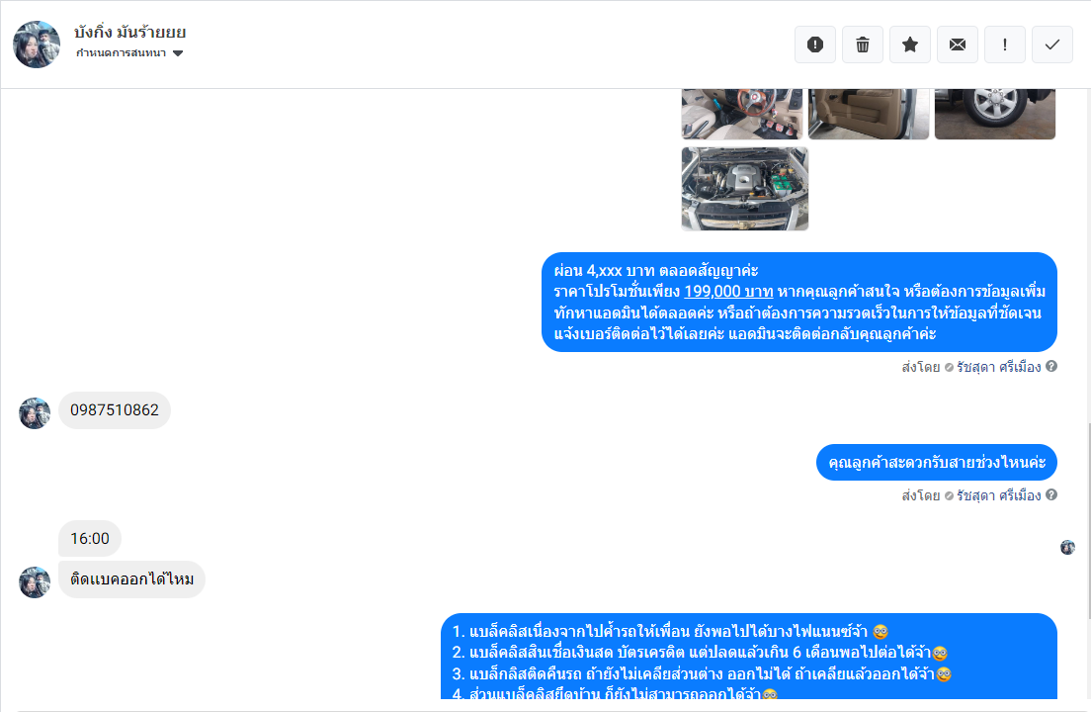Click the spam report exclamation circle icon
This screenshot has height=712, width=1091.
814,44
